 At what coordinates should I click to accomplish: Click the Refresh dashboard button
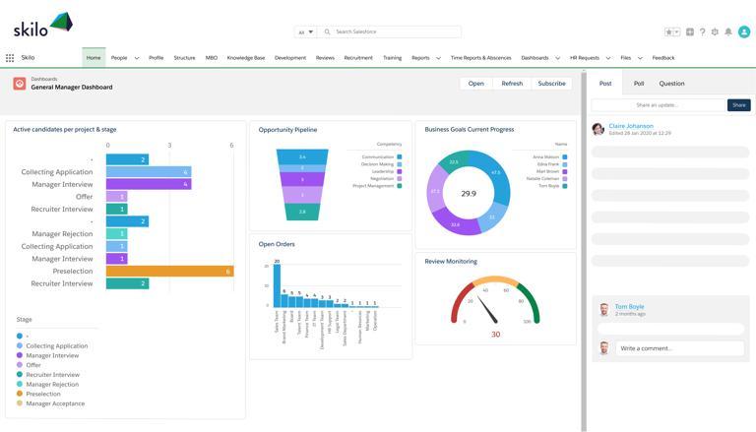[512, 84]
